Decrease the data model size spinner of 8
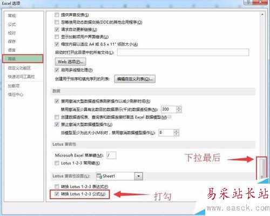The width and height of the screenshot is (270, 216). [176, 134]
